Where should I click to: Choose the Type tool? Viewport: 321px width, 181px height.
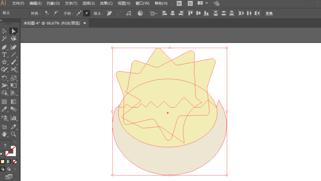click(4, 55)
